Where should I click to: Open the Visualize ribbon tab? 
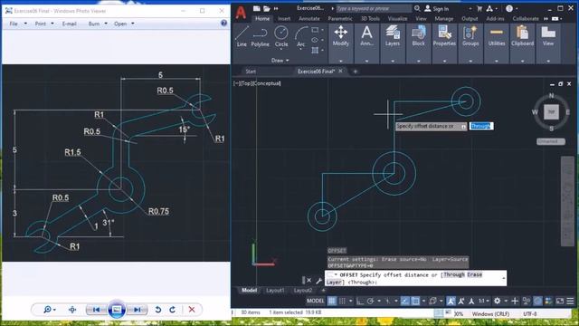tap(397, 18)
